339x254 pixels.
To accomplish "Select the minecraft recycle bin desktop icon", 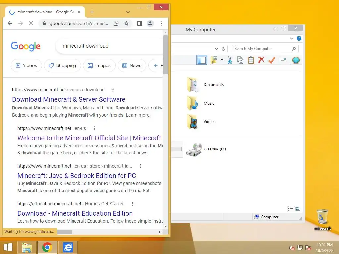I will (x=322, y=220).
